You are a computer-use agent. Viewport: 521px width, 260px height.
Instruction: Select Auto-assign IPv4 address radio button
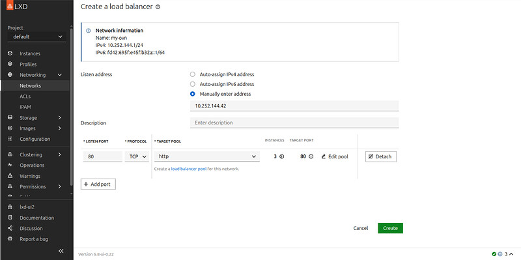click(192, 74)
